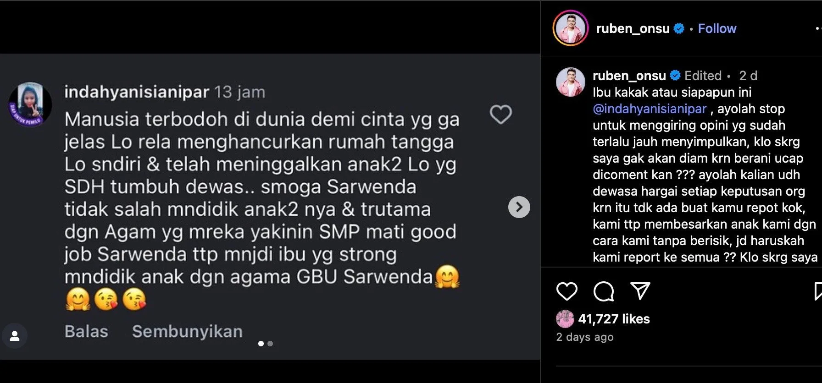822x383 pixels.
Task: Share the post via paper plane icon
Action: pyautogui.click(x=640, y=290)
